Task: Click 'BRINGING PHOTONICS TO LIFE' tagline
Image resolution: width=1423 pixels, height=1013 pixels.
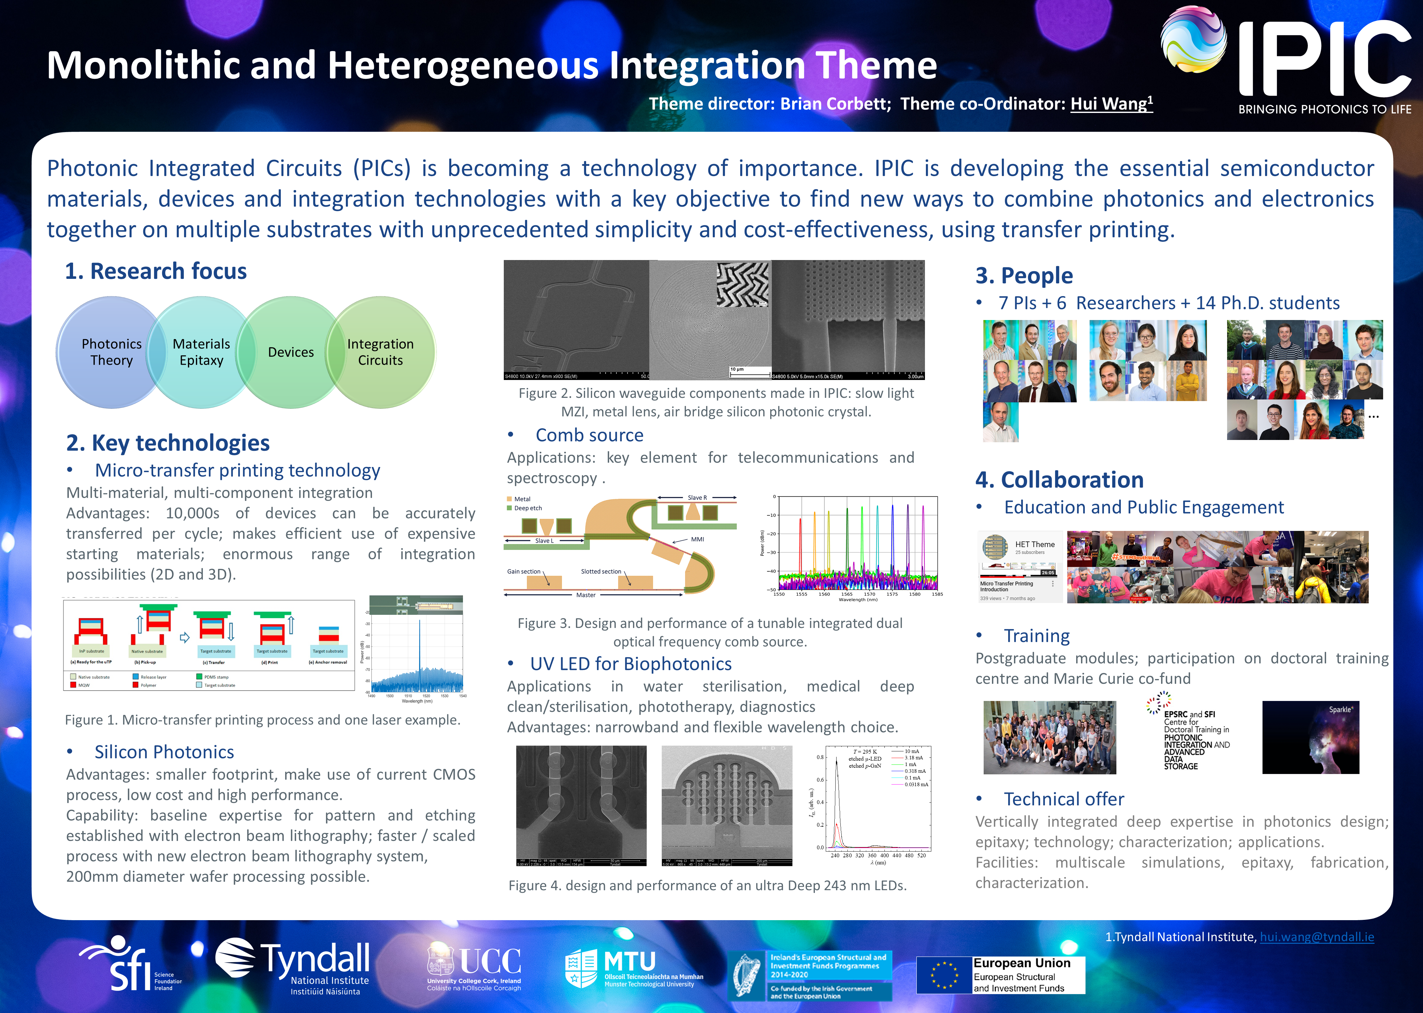Action: click(1325, 109)
